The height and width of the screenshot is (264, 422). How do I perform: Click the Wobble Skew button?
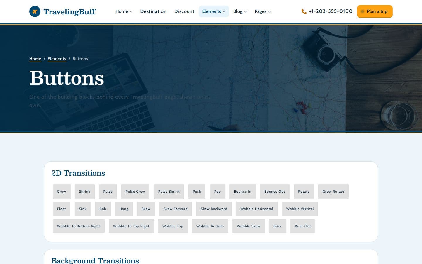[249, 226]
